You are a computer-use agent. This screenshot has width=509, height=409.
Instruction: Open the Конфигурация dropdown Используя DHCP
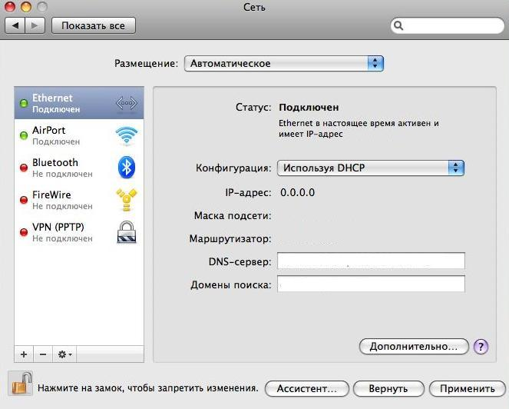tap(370, 168)
